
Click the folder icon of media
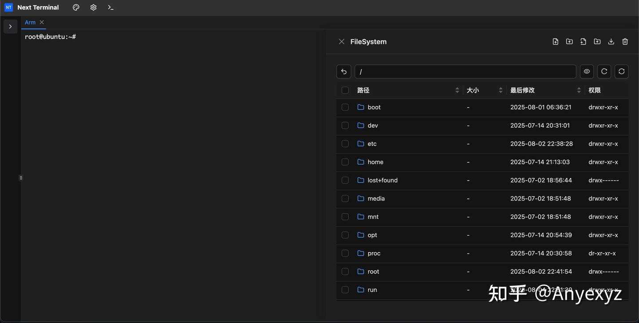pos(361,198)
